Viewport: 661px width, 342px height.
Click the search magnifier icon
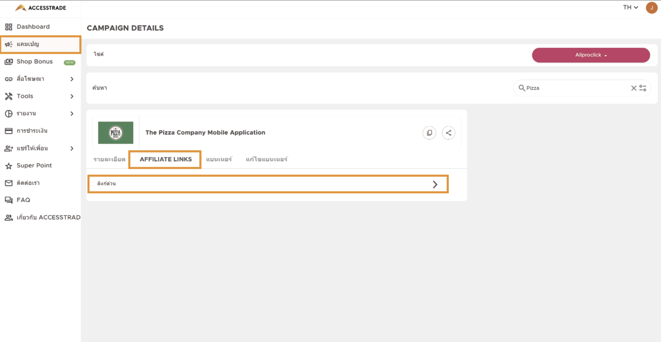point(522,88)
